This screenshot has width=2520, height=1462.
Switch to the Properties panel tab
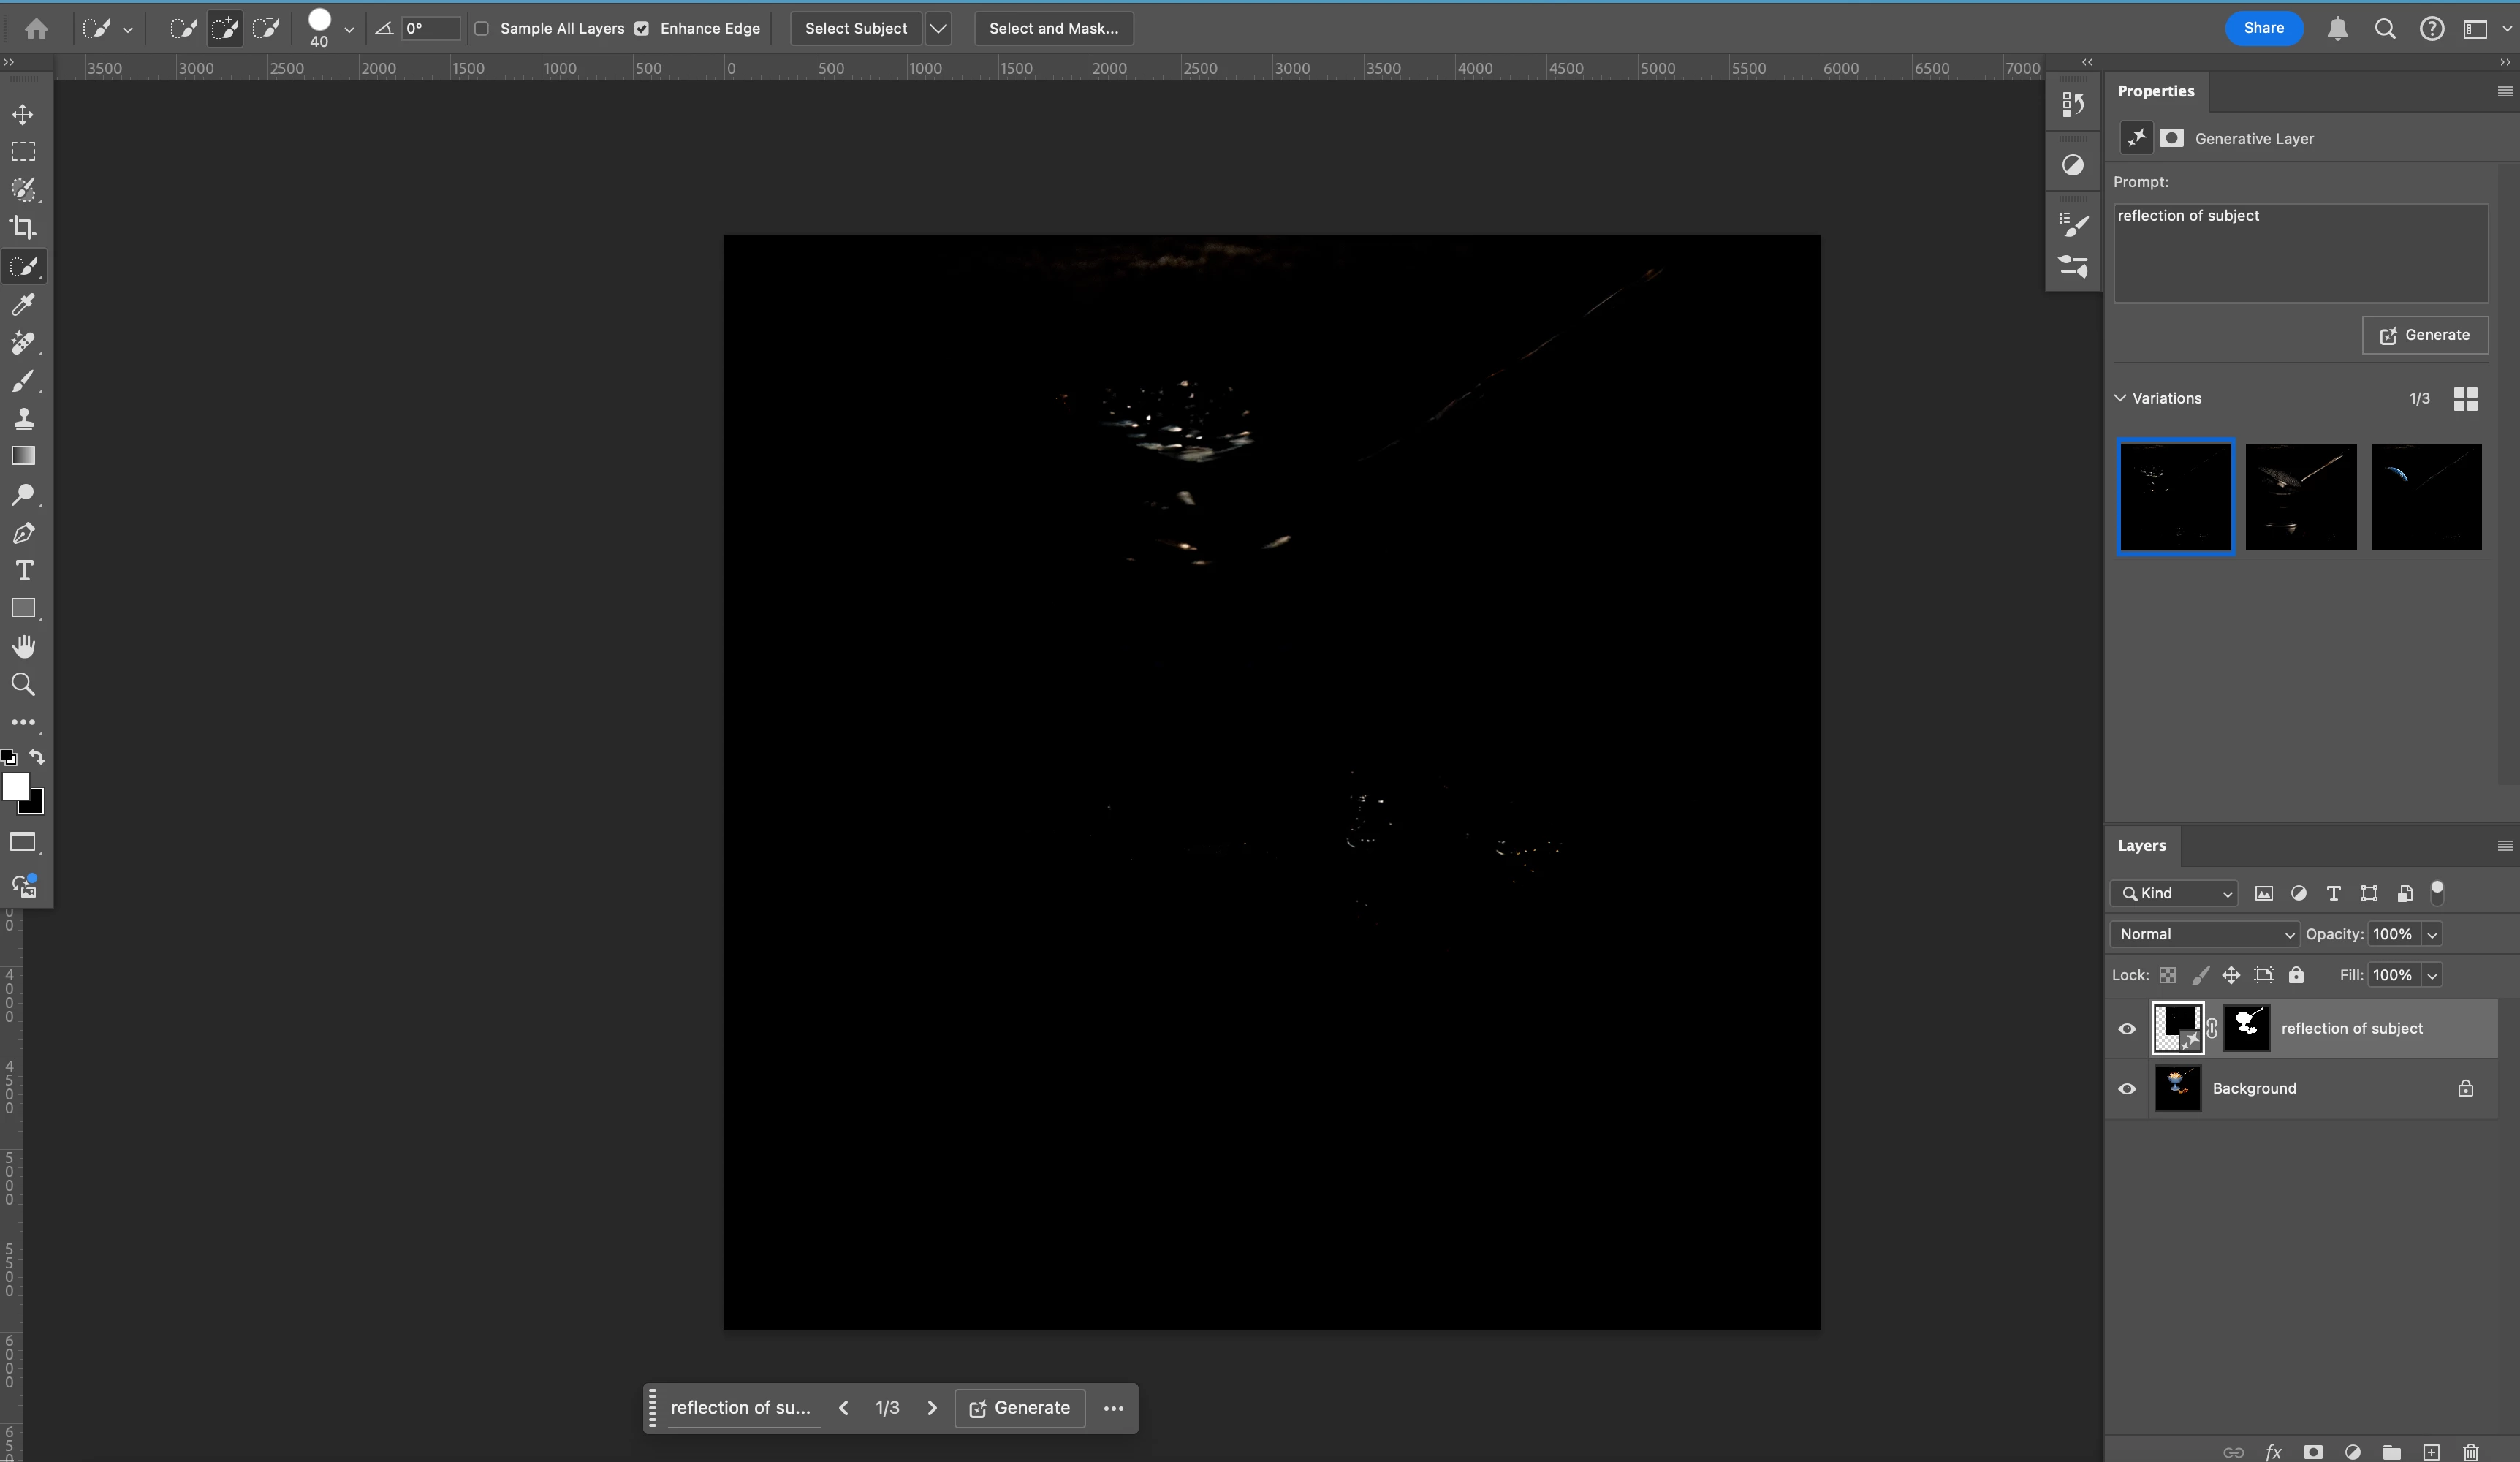[x=2155, y=91]
